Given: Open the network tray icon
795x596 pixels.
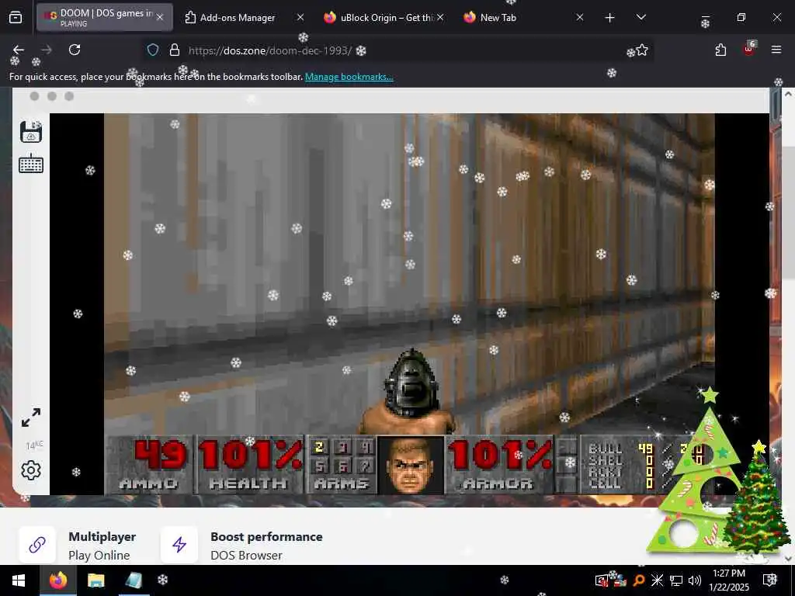Looking at the screenshot, I should click(x=676, y=580).
